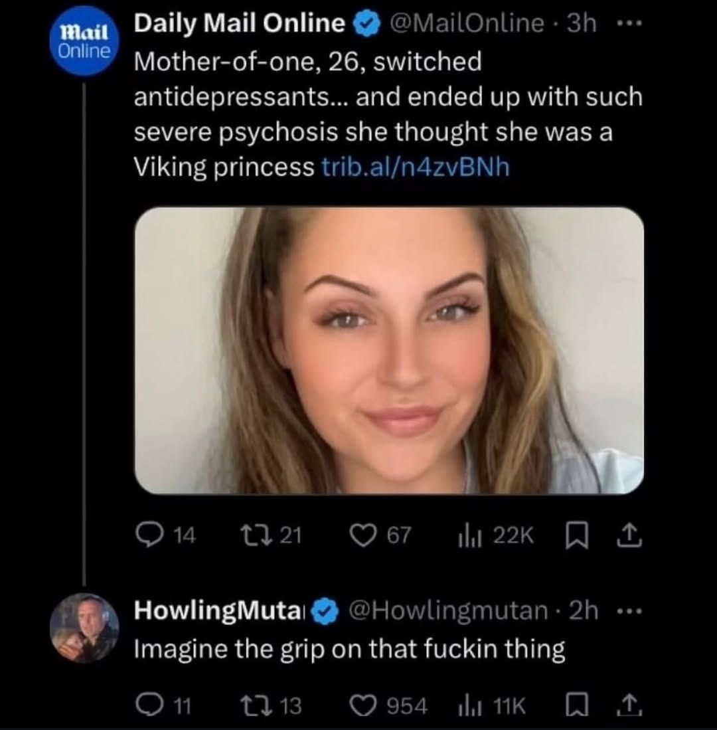
Task: Open the Daily Mail profile avatar
Action: [83, 40]
